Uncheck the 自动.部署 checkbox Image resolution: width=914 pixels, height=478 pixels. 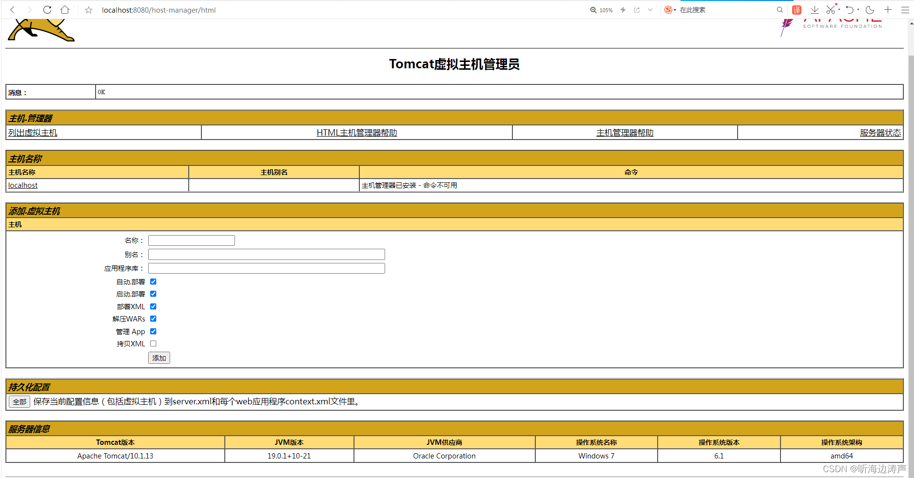pyautogui.click(x=153, y=281)
